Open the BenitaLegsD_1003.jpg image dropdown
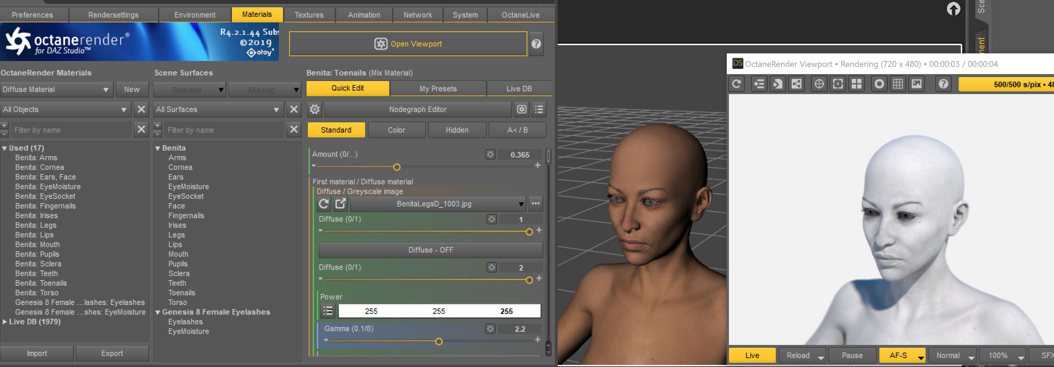 (x=438, y=204)
